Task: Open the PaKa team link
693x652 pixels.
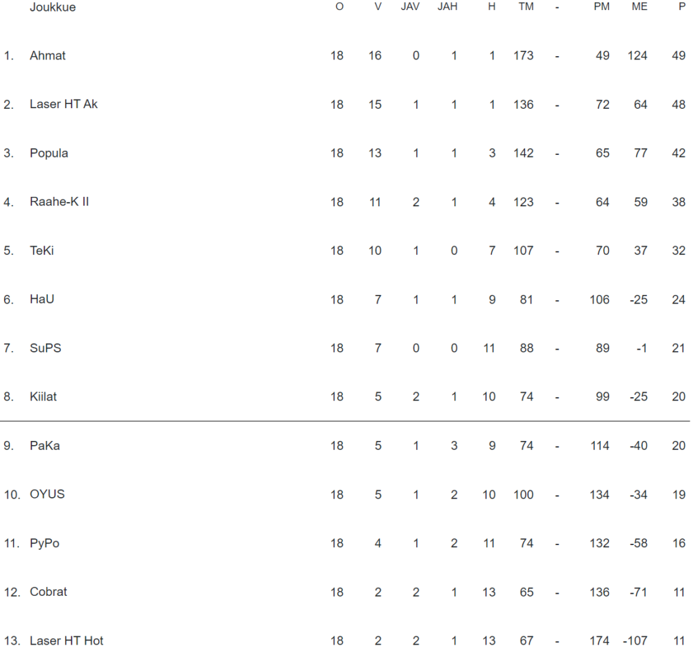Action: click(45, 446)
